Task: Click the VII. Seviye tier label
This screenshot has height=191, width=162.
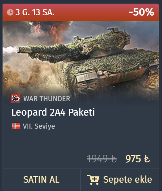Action: pos(39,126)
